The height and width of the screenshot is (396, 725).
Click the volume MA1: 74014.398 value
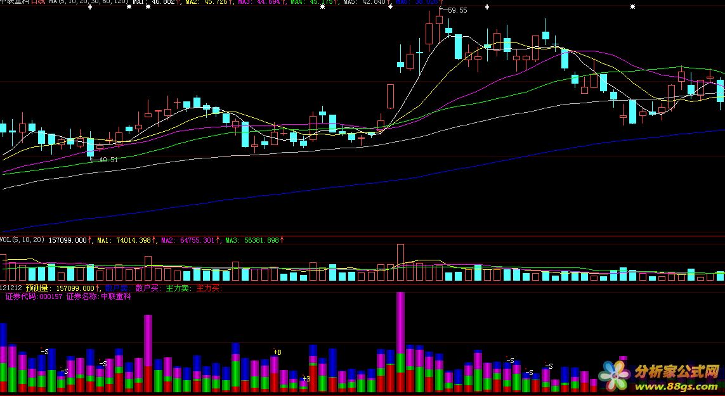[124, 240]
